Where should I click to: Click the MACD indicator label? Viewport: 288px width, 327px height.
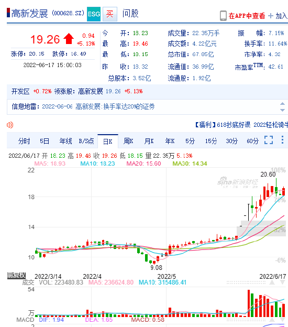coord(25,320)
